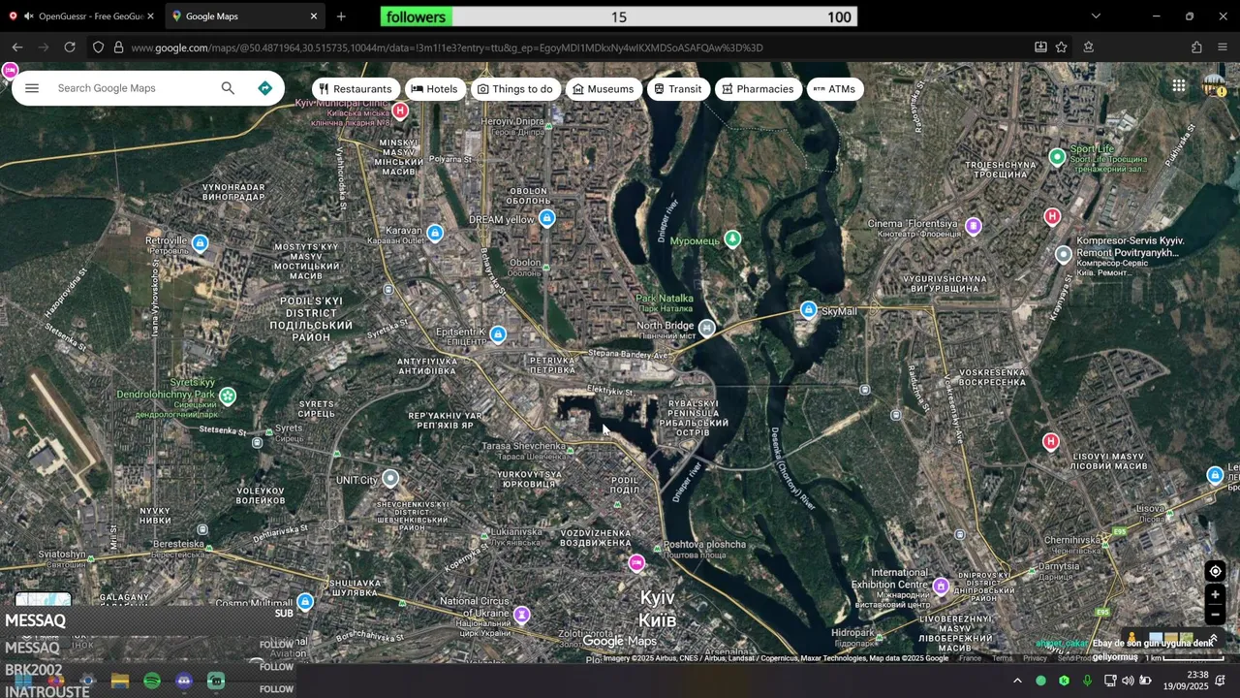Click the Retroville shopping pin
The image size is (1240, 698).
tap(201, 242)
